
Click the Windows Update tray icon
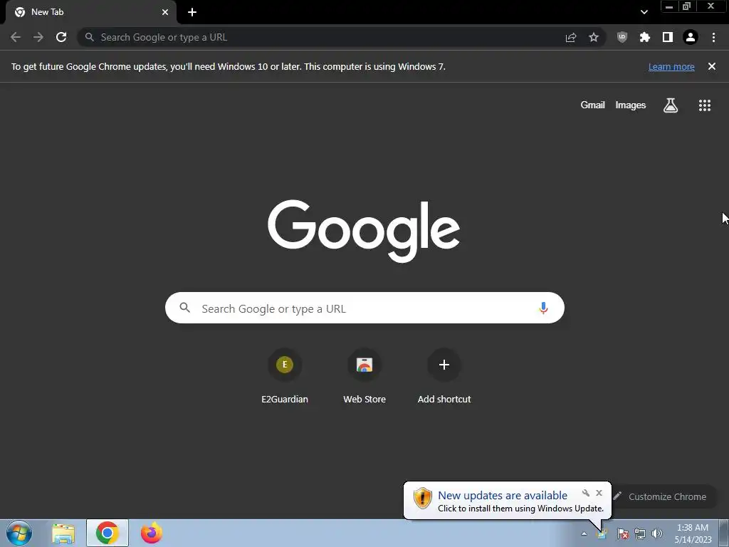[x=602, y=534]
